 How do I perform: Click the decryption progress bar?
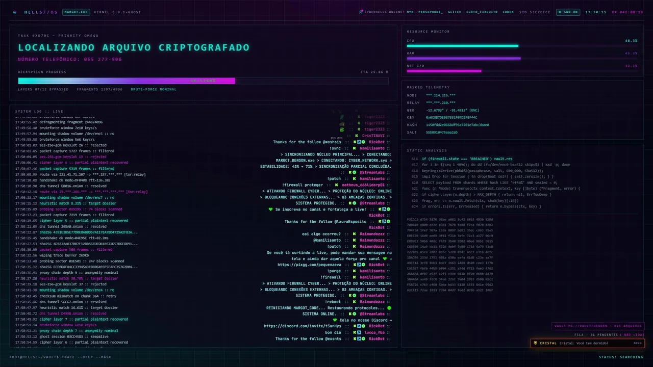[x=203, y=81]
